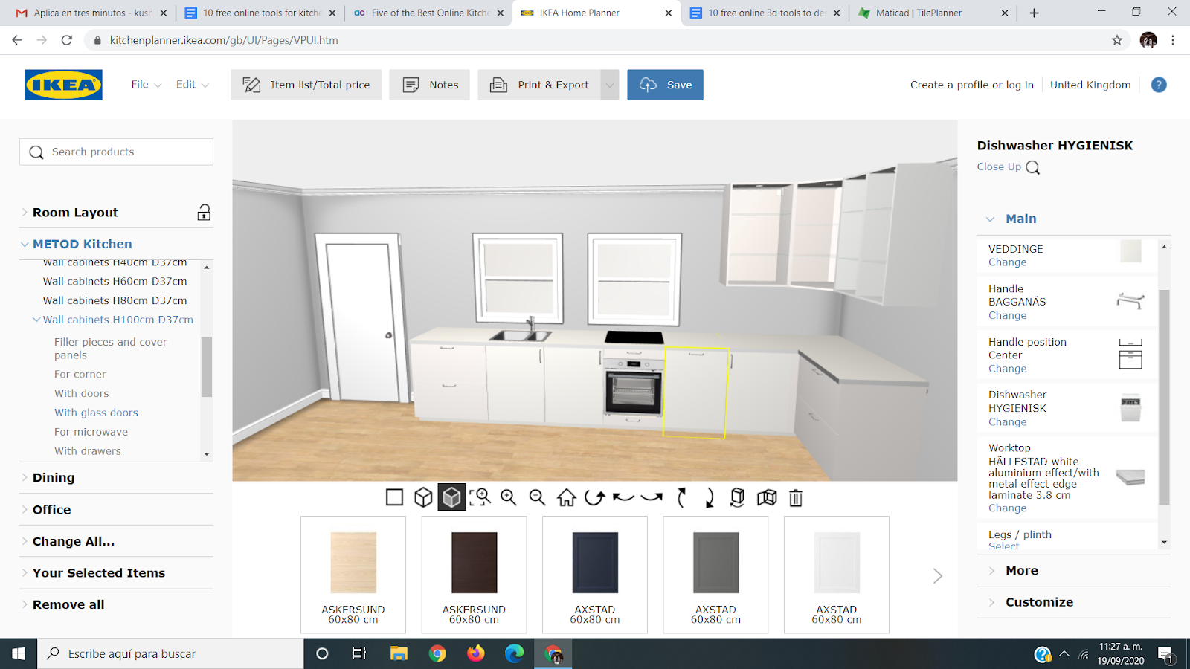Switch to the Maticad TilePlanner tab
1190x669 pixels.
click(933, 13)
